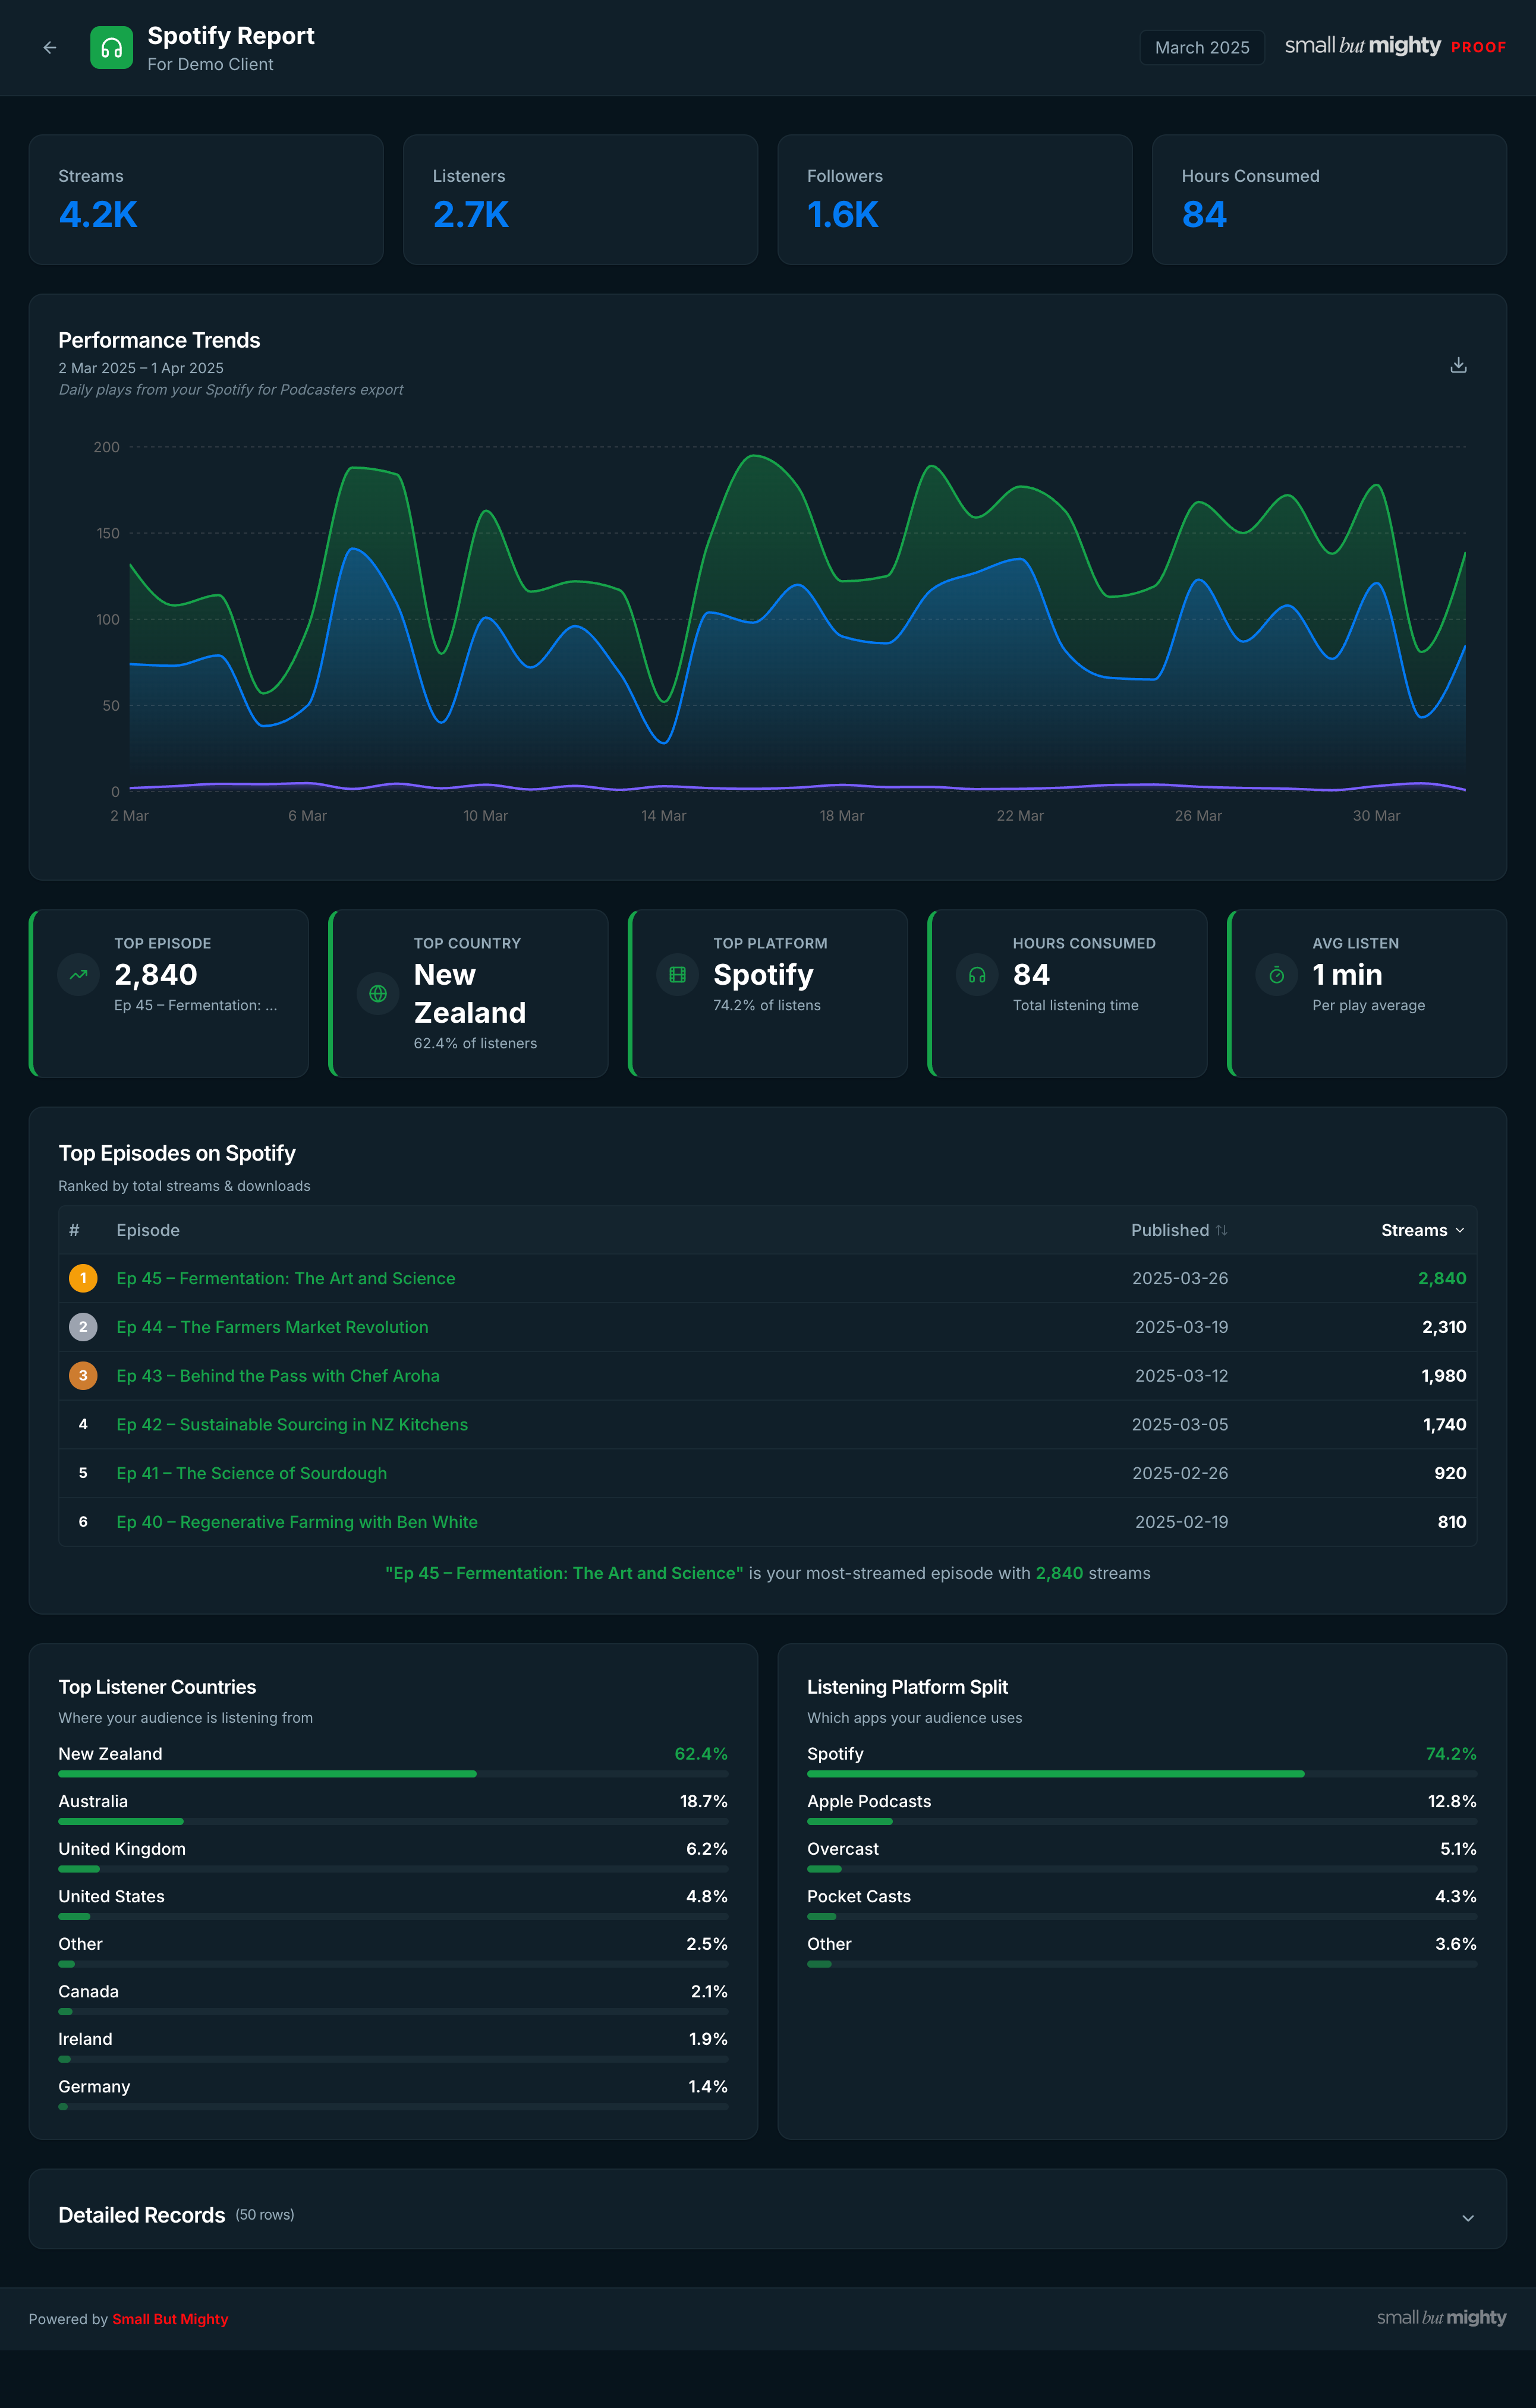
Task: Click the silver rank 2 badge
Action: (83, 1327)
